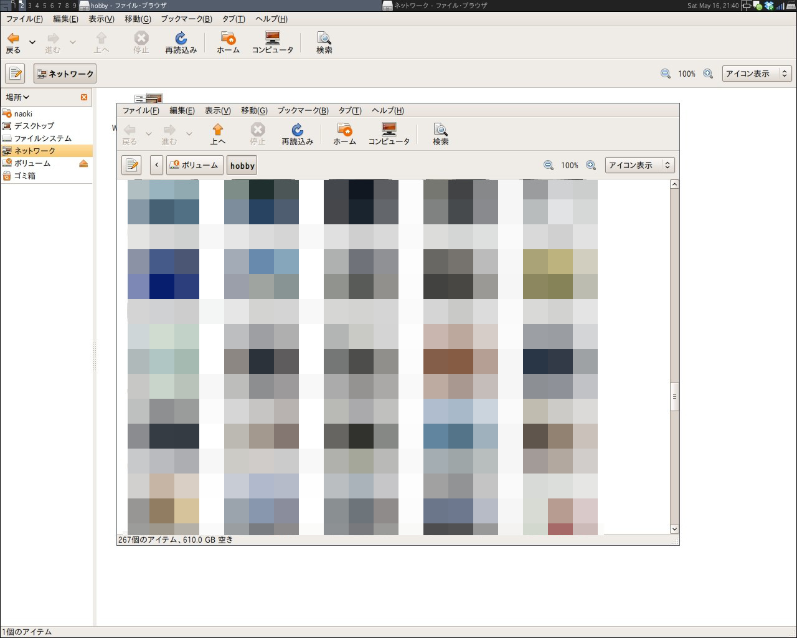Screen dimensions: 797x638
Task: Select デスクトップ in places sidebar
Action: 47,126
